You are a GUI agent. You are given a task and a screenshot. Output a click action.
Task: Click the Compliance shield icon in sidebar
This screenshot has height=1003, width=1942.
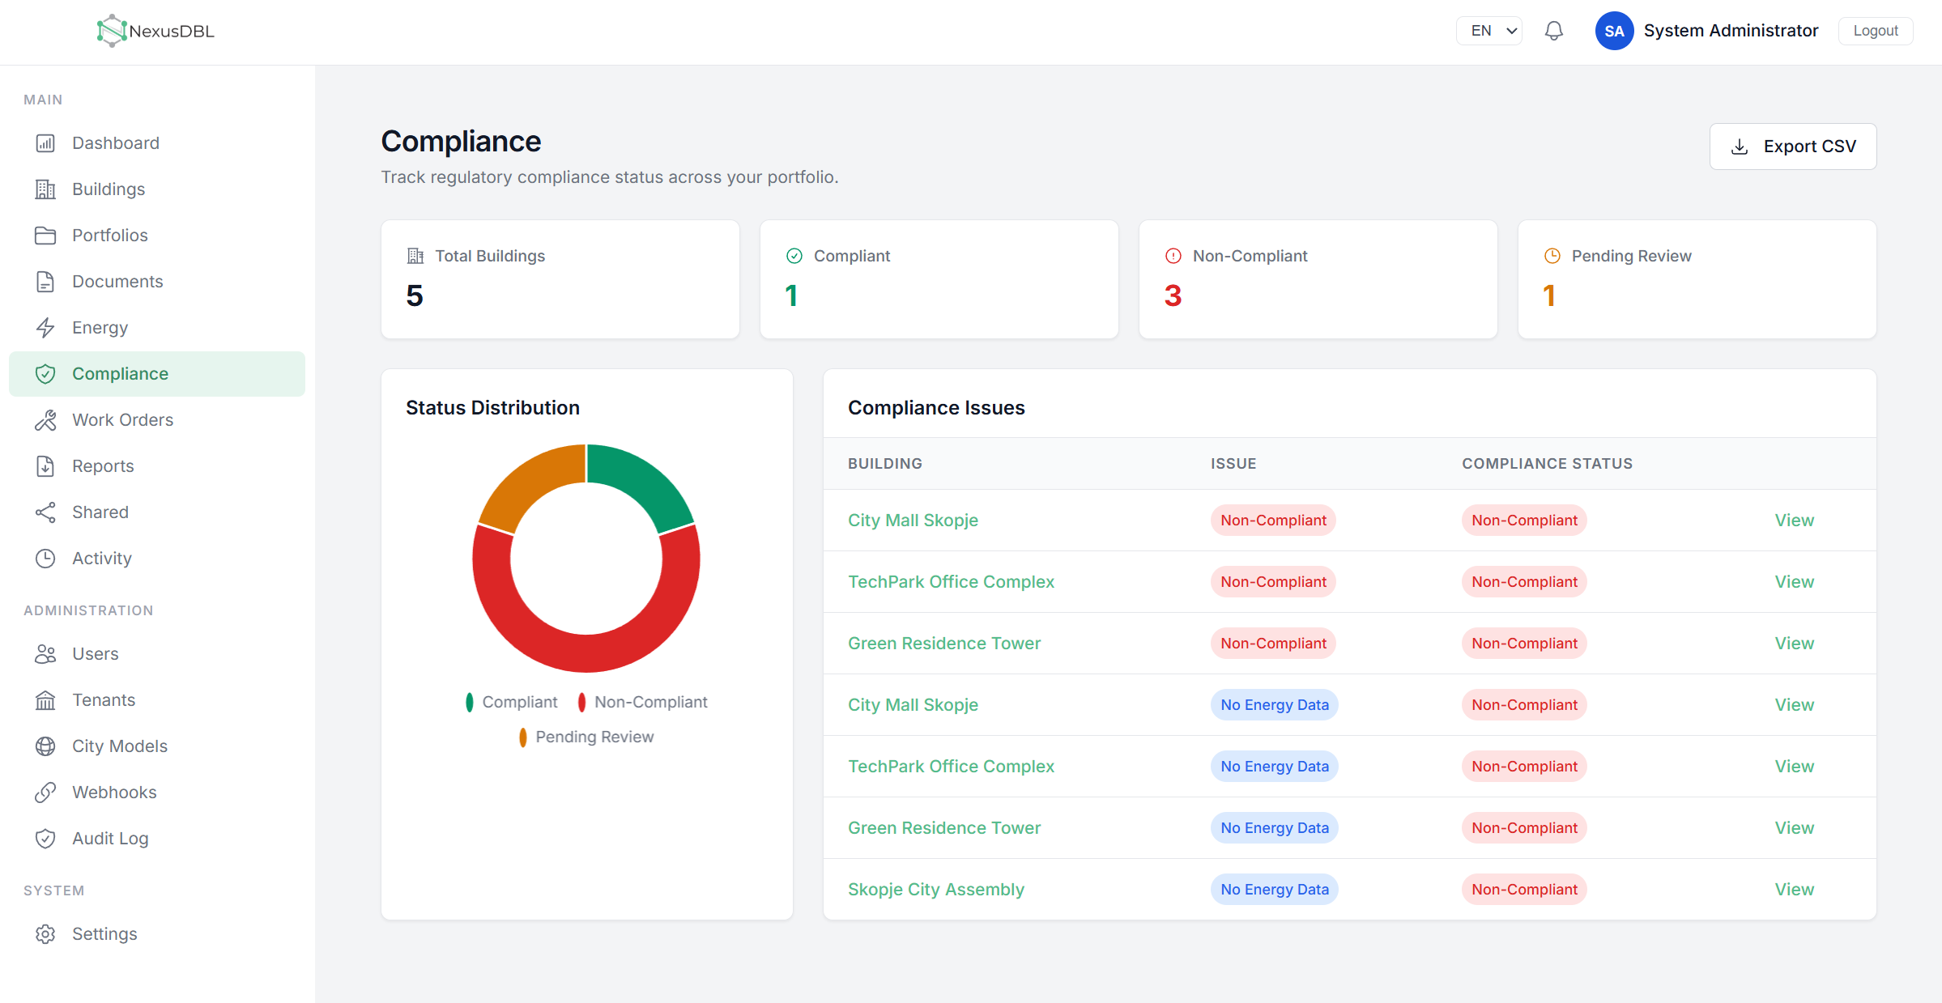point(45,374)
